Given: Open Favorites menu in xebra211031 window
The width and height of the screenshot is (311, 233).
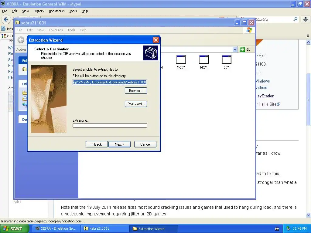Looking at the screenshot, I should tap(56, 30).
